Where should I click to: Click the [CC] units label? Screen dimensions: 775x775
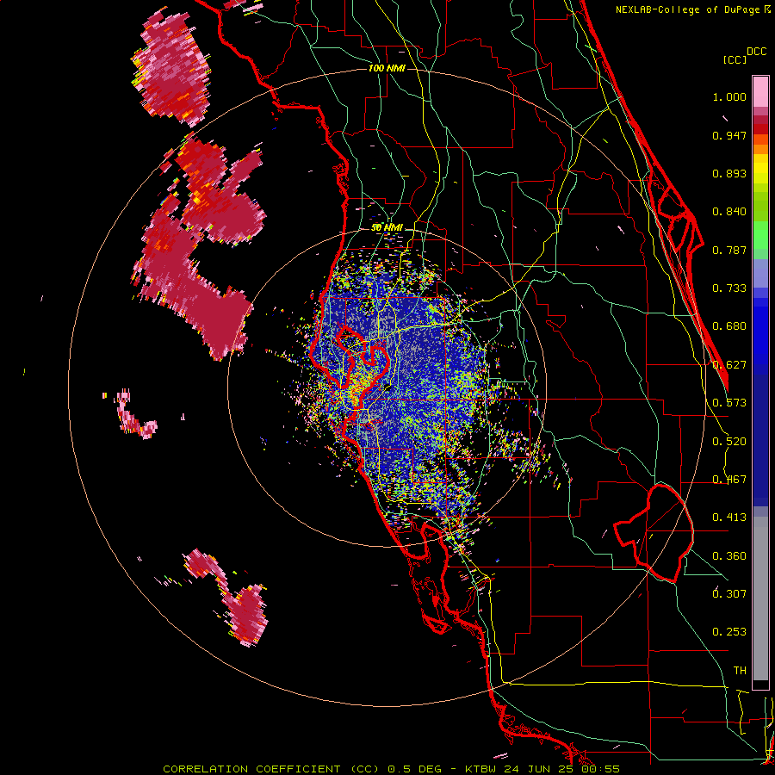pyautogui.click(x=735, y=59)
